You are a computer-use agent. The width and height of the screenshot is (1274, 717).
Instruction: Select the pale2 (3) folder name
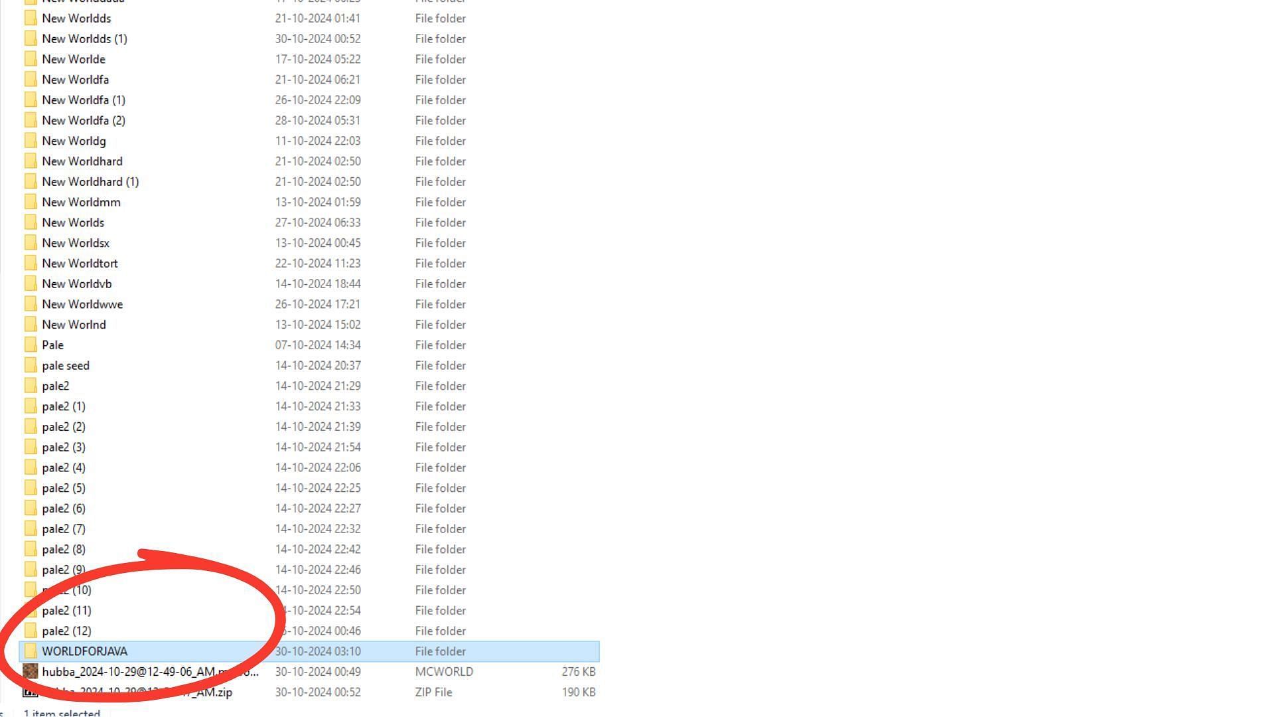click(64, 447)
